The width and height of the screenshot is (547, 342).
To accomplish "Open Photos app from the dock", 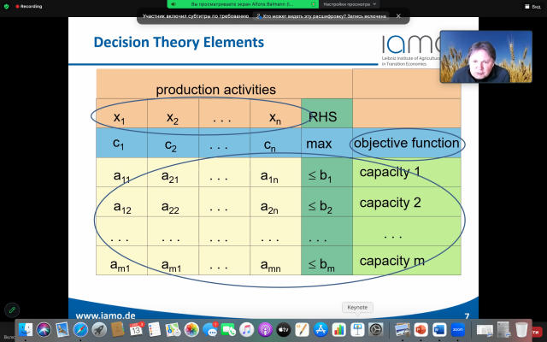I will (x=191, y=330).
